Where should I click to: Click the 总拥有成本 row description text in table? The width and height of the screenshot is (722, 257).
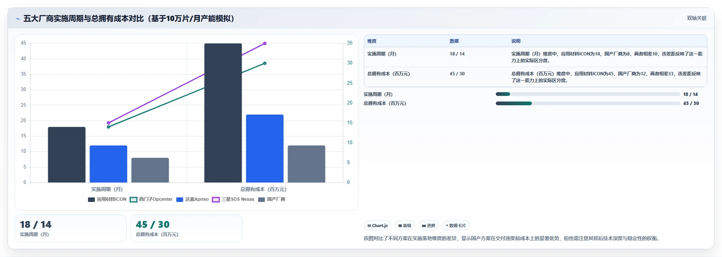coord(606,77)
